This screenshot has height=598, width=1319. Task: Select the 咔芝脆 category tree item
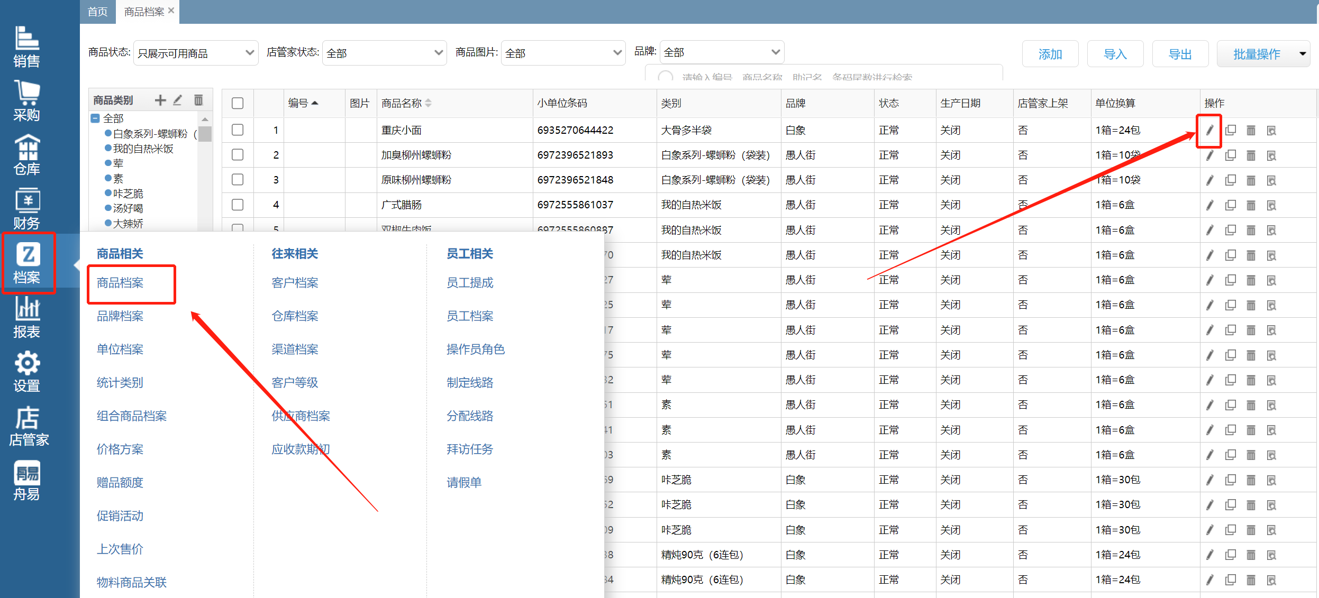click(128, 194)
